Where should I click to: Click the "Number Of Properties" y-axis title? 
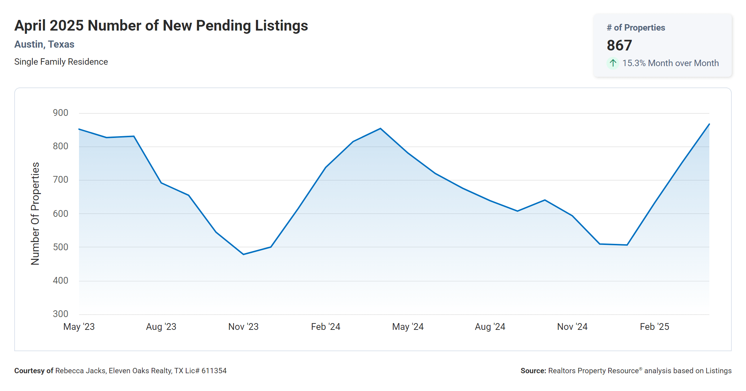tap(35, 214)
